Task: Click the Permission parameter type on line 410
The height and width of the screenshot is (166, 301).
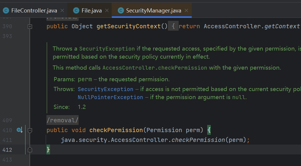Action: pyautogui.click(x=164, y=130)
